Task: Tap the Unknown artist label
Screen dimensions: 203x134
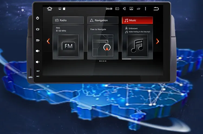Action: point(133,28)
